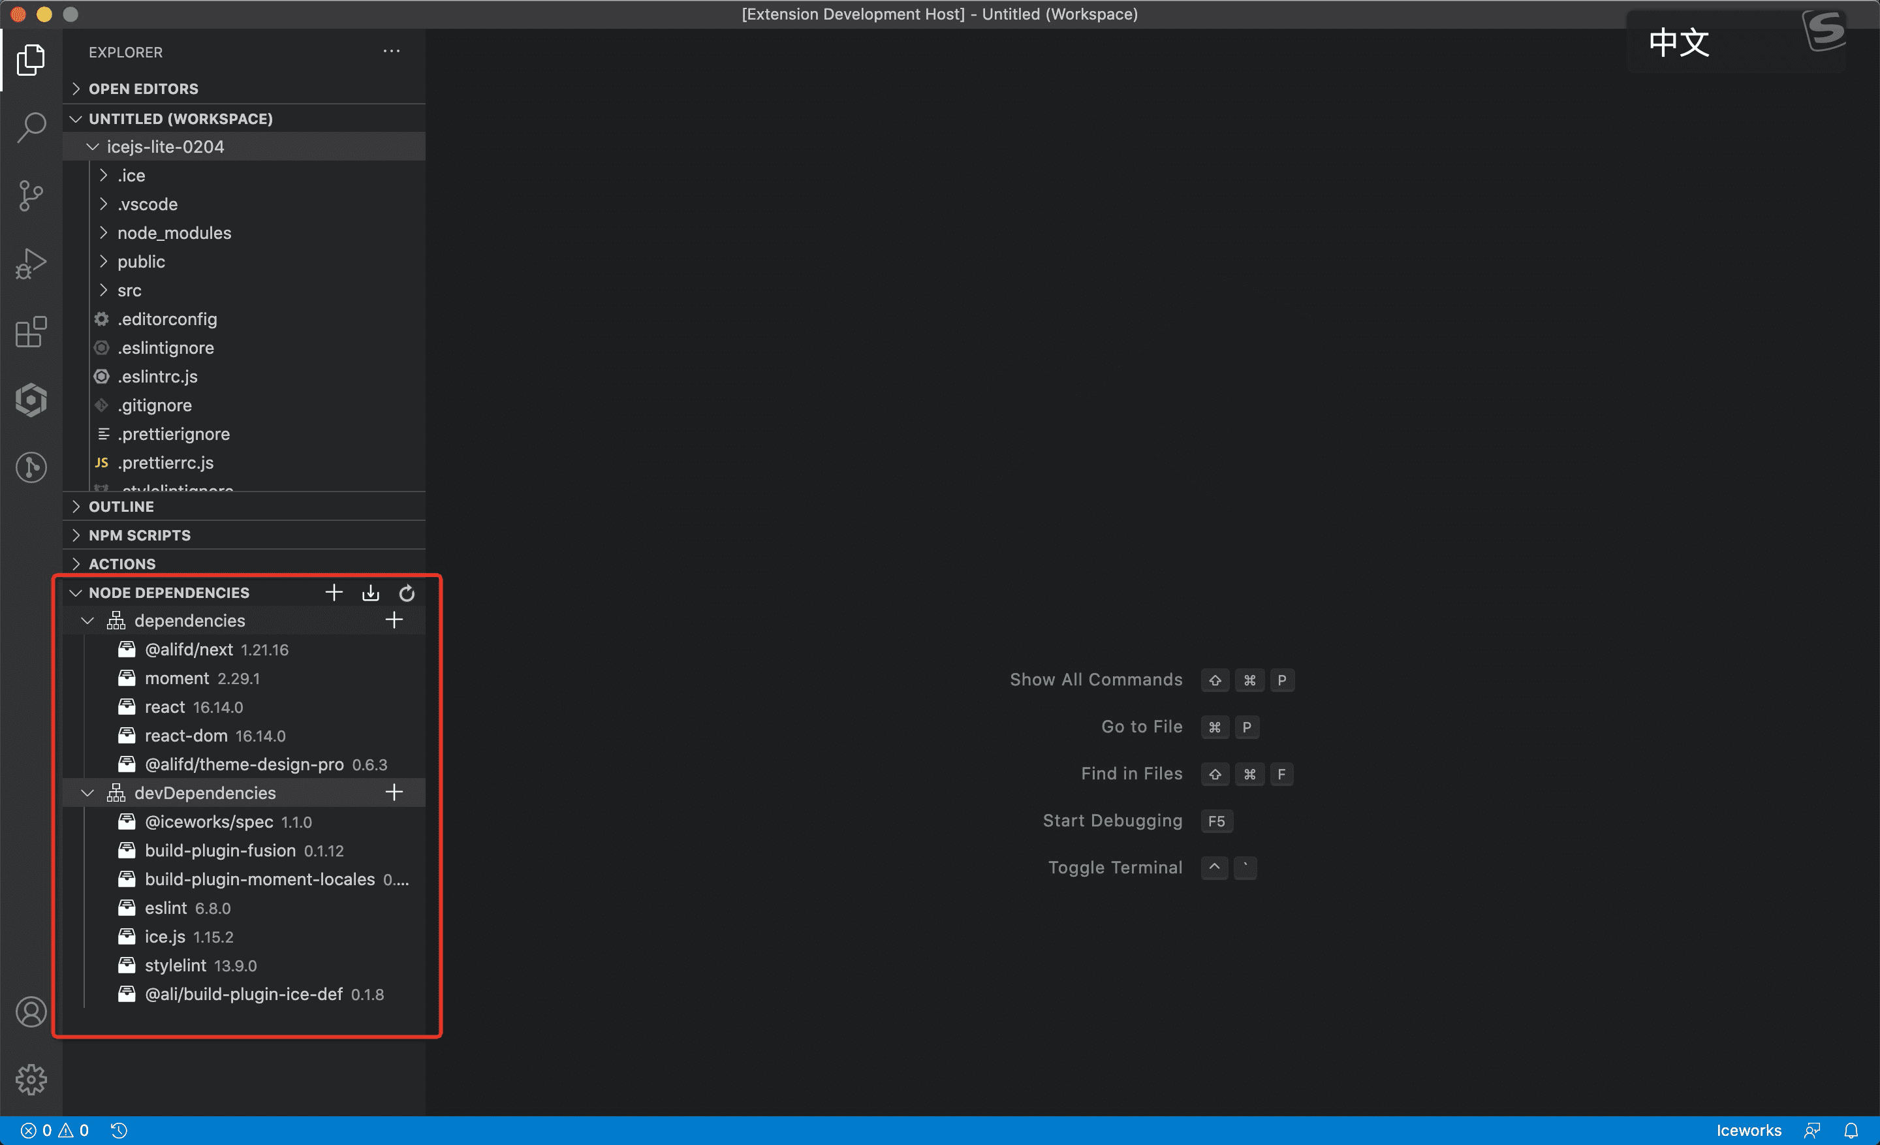
Task: Click the EXPLORER panel title
Action: 125,52
